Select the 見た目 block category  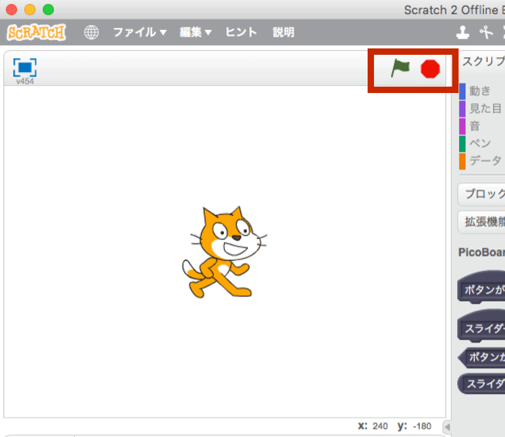[485, 108]
